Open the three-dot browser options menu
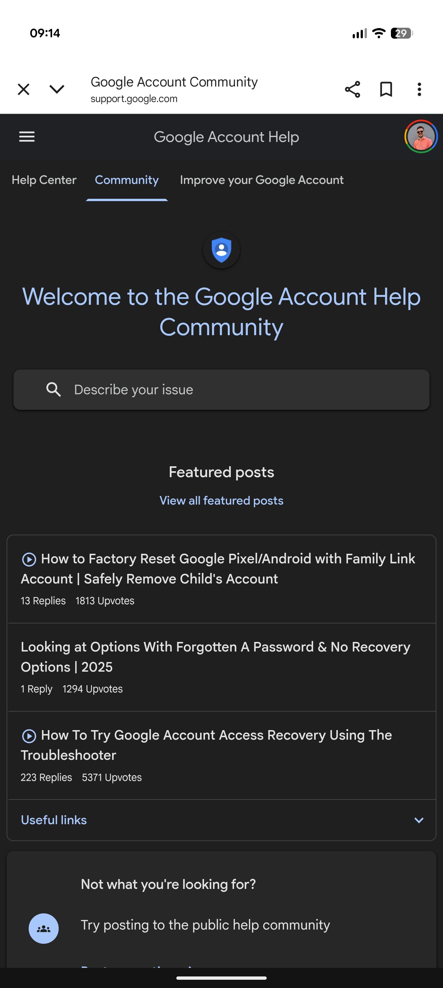The image size is (443, 988). 419,89
